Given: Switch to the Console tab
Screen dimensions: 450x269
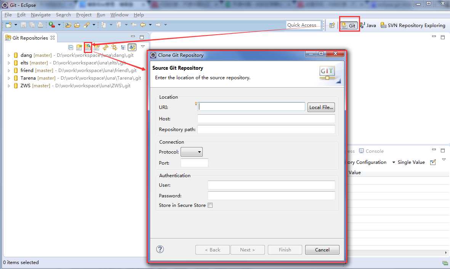Looking at the screenshot, I should tap(372, 151).
